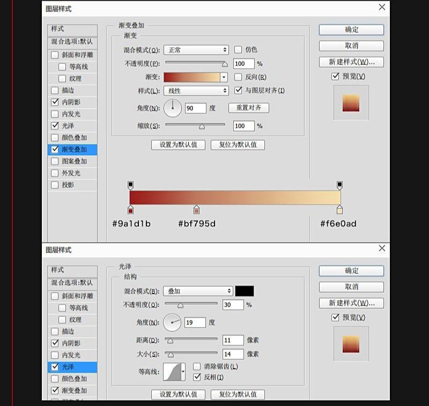Click gradient 不透明度 slider handle

coord(225,64)
